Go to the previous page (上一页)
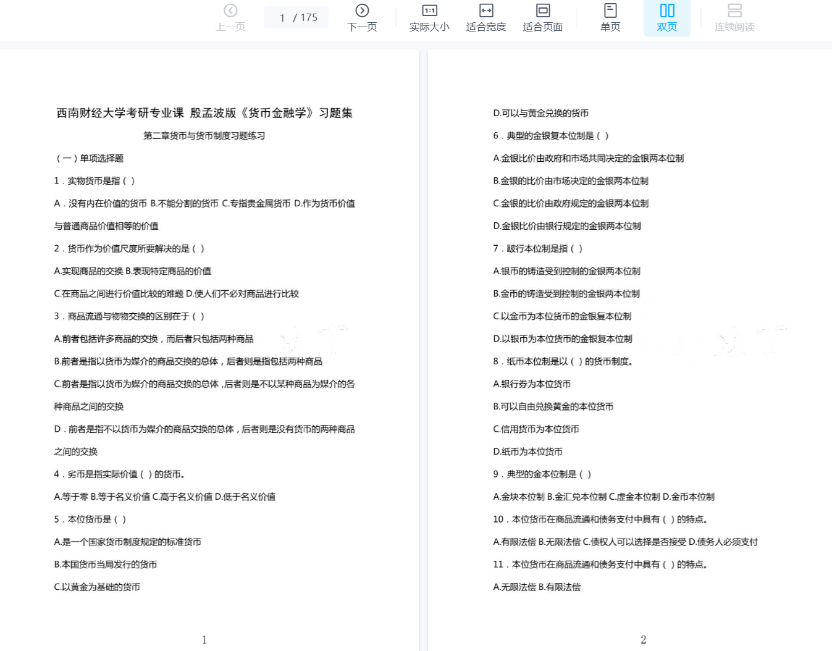 coord(230,18)
